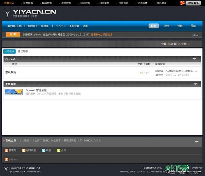Click 退出 to log out
The image size is (205, 176).
[x=85, y=26]
